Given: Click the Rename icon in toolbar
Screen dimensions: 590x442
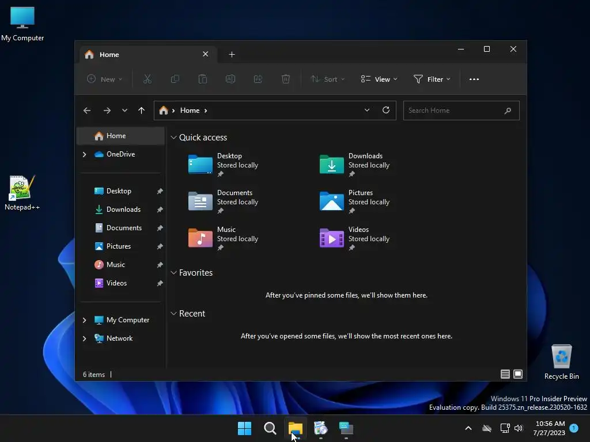Looking at the screenshot, I should pyautogui.click(x=230, y=79).
